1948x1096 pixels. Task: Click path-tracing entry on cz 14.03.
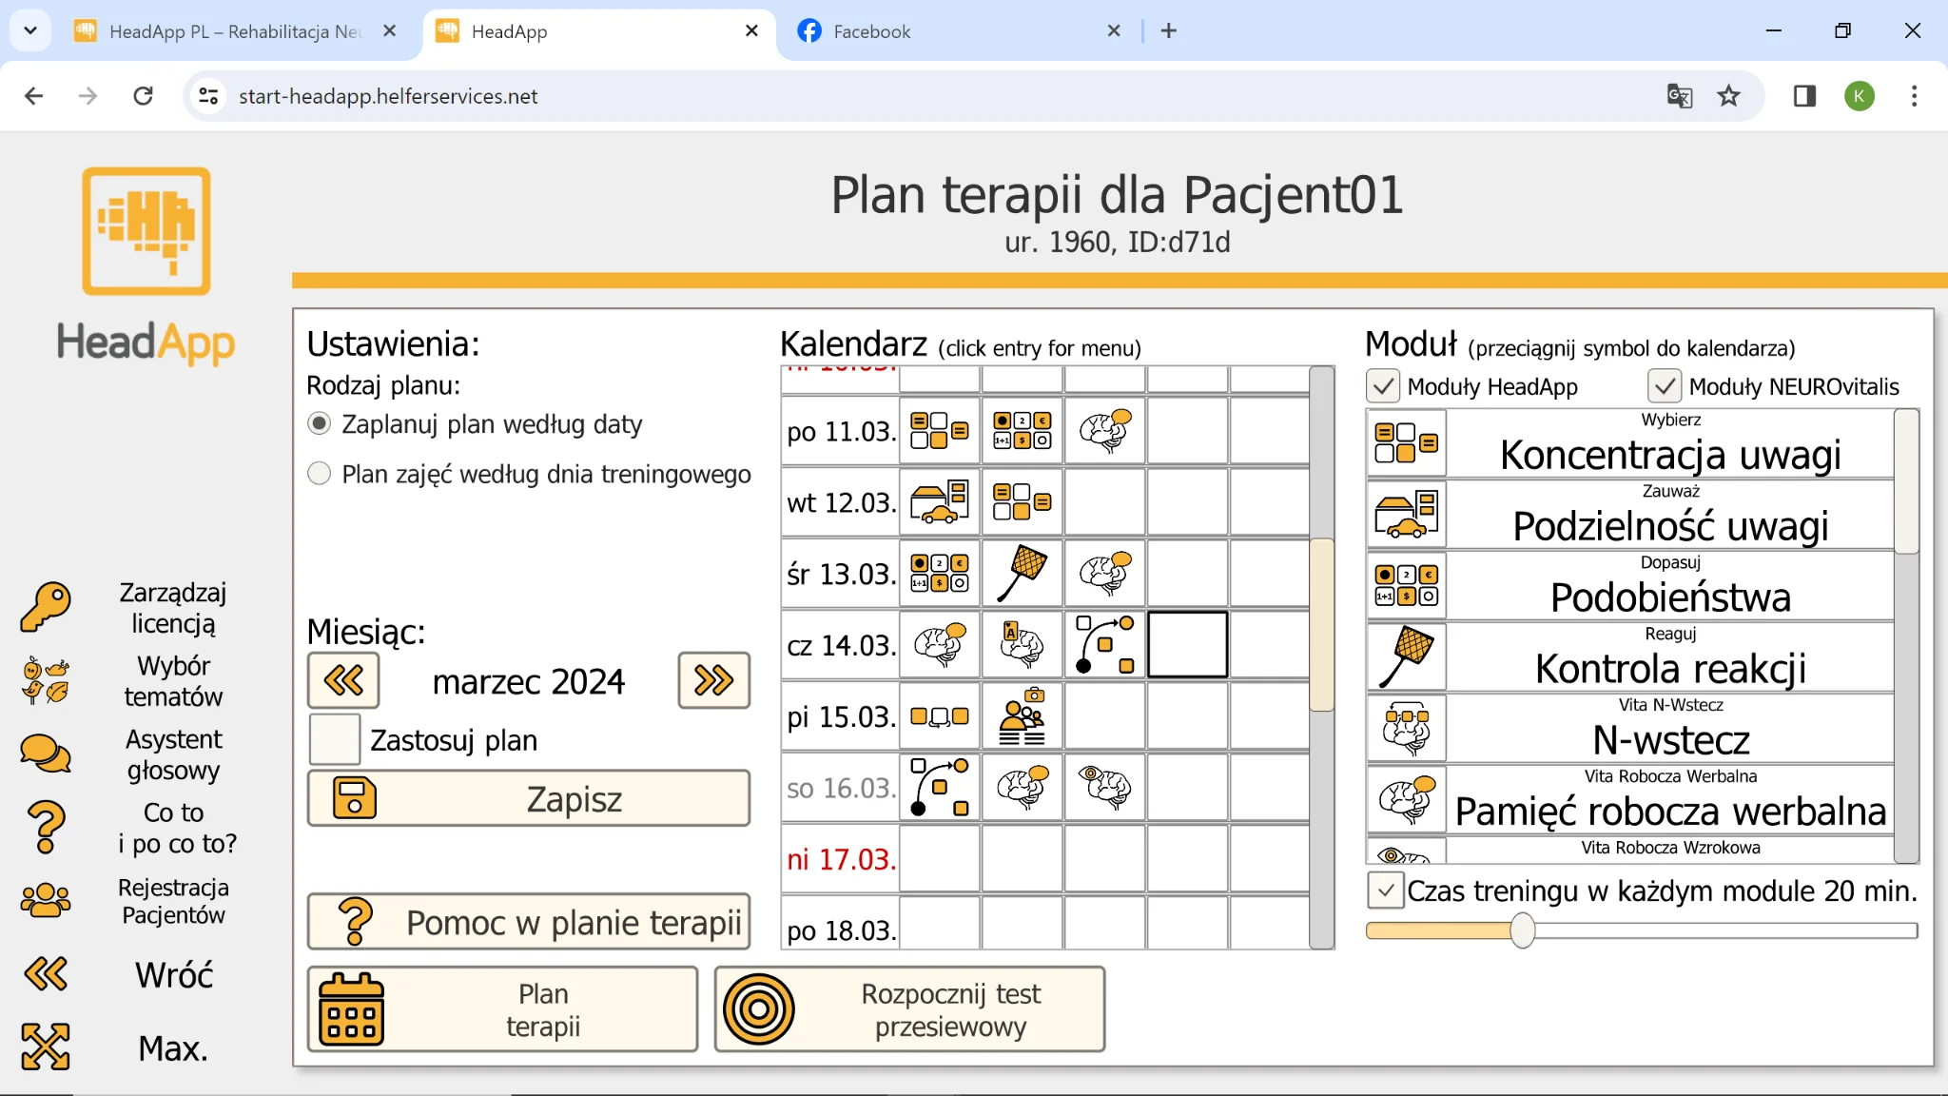(x=1105, y=645)
